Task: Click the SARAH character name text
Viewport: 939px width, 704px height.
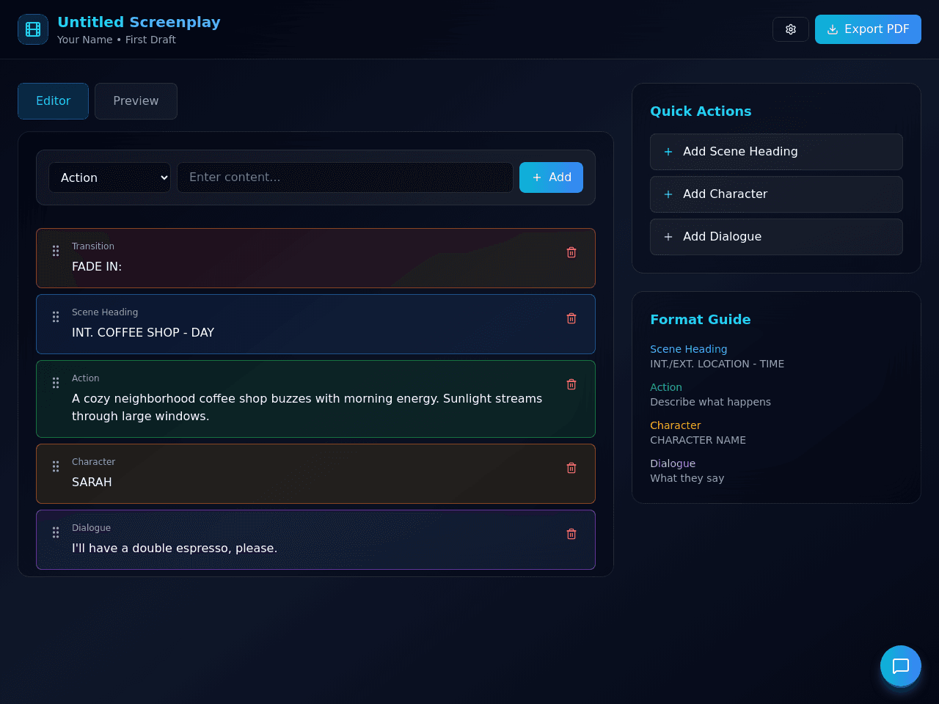Action: (92, 483)
